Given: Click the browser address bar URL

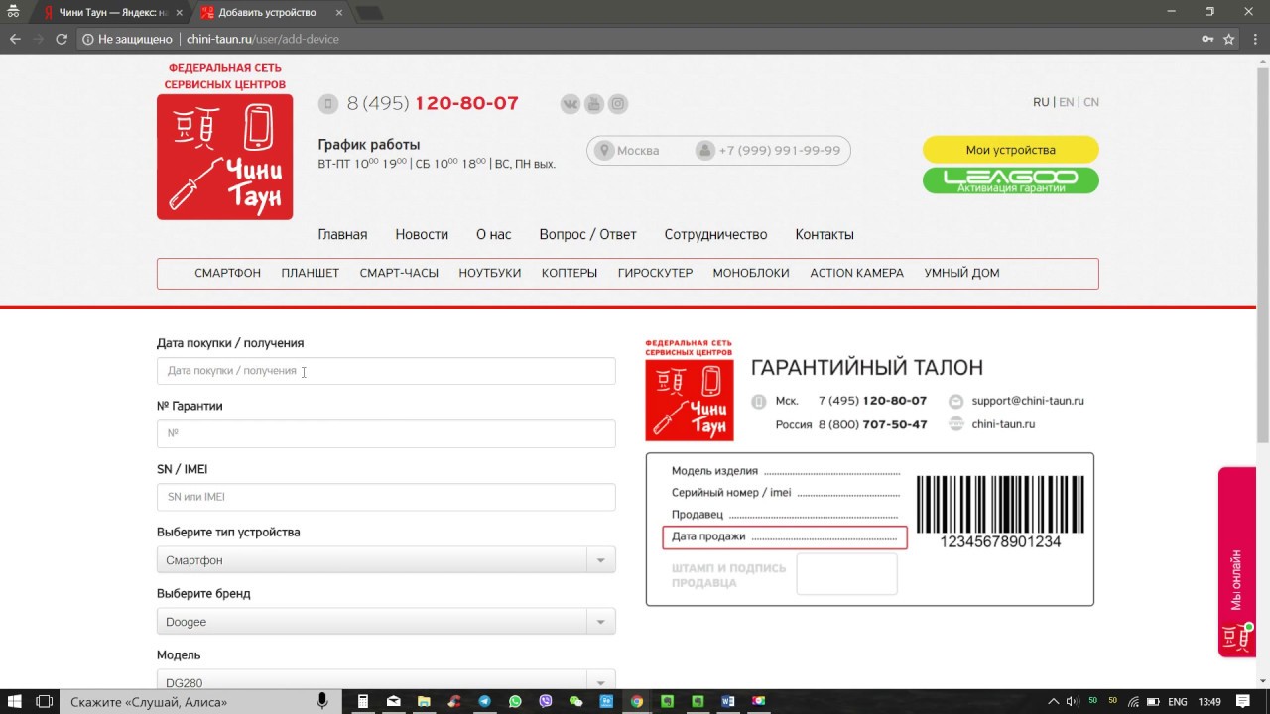Looking at the screenshot, I should tap(262, 39).
